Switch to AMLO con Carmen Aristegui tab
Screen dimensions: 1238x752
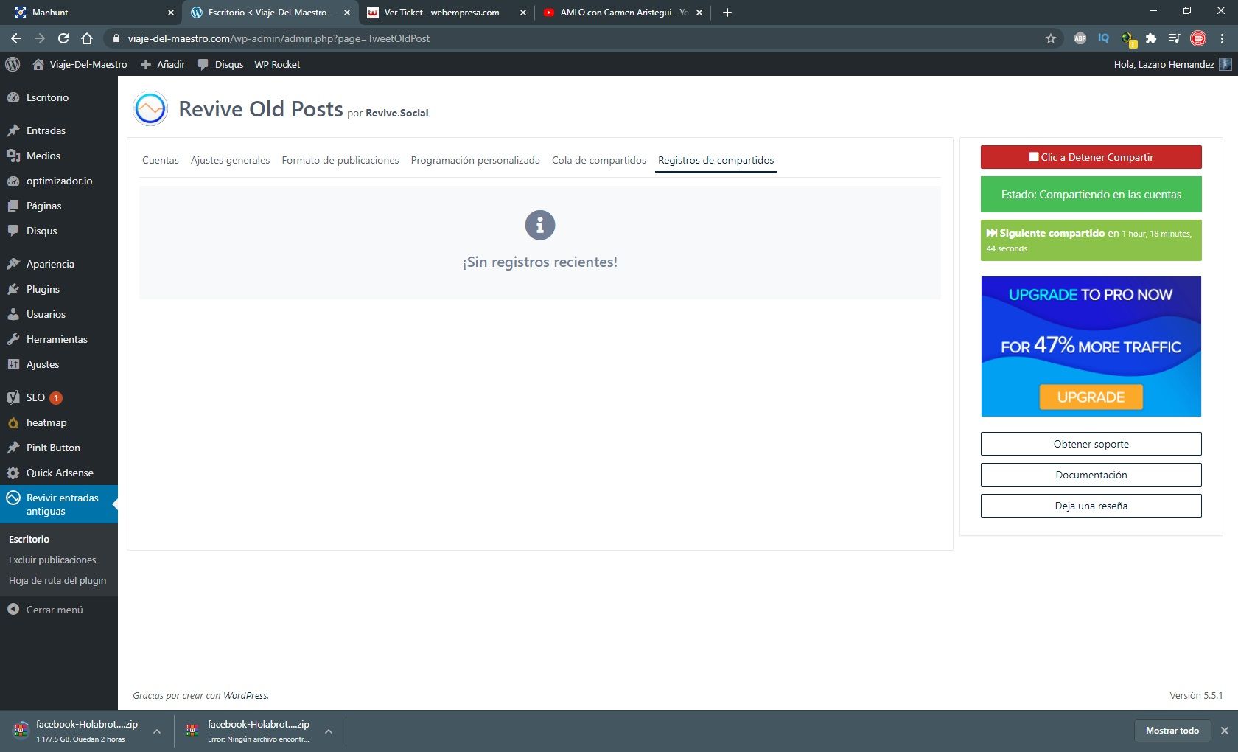(622, 13)
